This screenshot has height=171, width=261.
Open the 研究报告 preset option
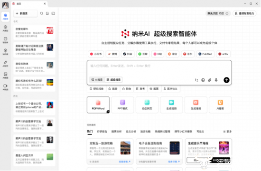tap(96, 89)
